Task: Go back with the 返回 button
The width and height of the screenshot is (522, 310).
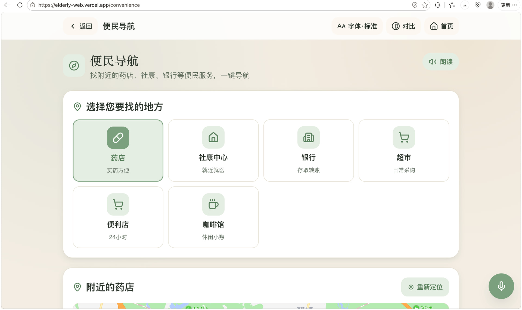Action: click(x=81, y=26)
